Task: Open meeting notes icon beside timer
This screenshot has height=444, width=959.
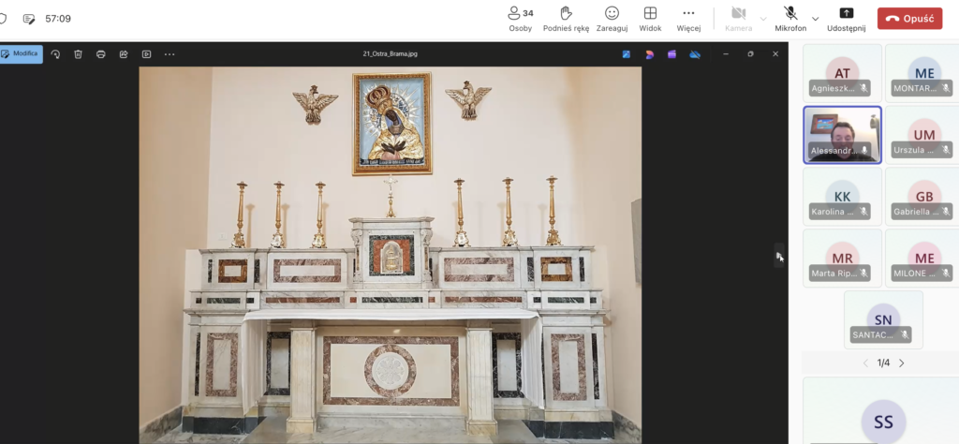Action: pos(29,19)
